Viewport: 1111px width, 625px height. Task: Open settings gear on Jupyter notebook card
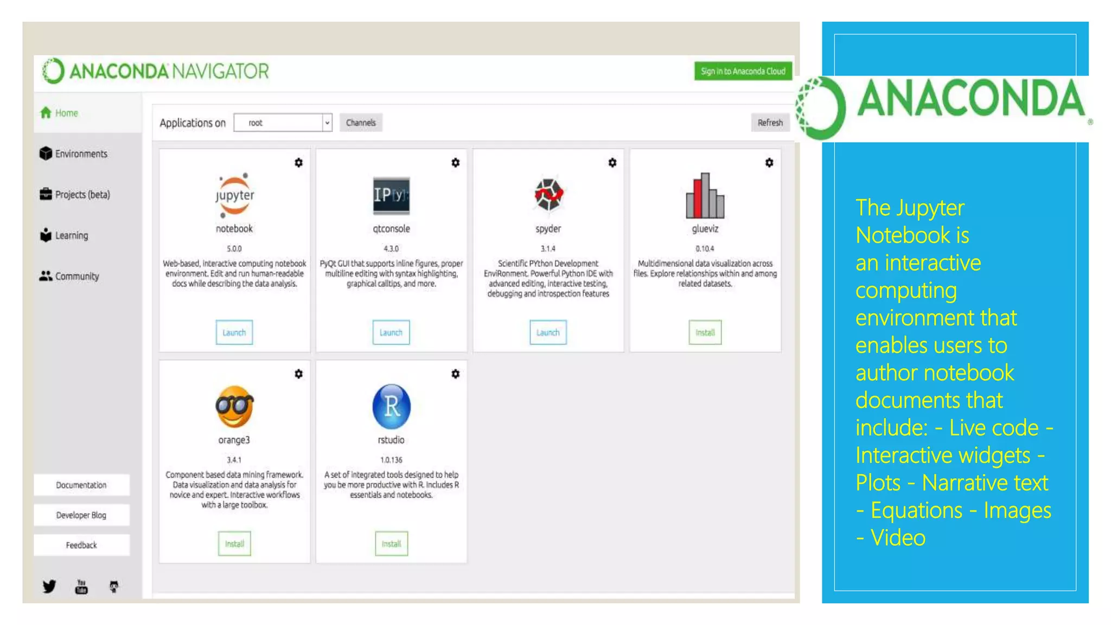298,163
